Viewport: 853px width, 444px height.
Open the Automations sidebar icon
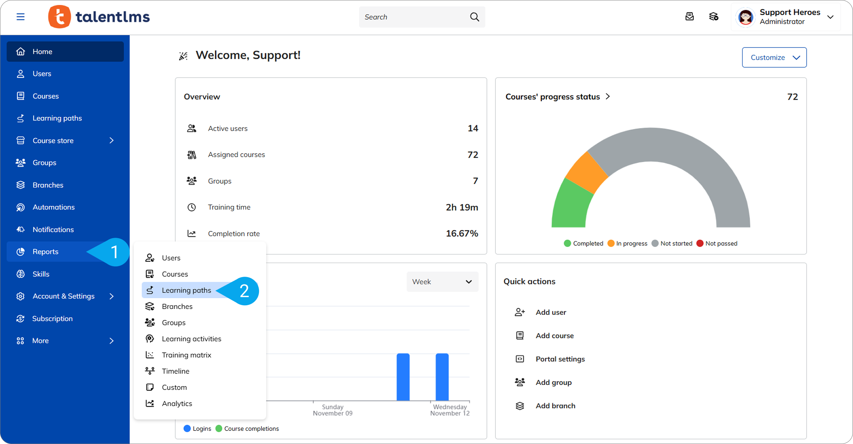click(21, 207)
